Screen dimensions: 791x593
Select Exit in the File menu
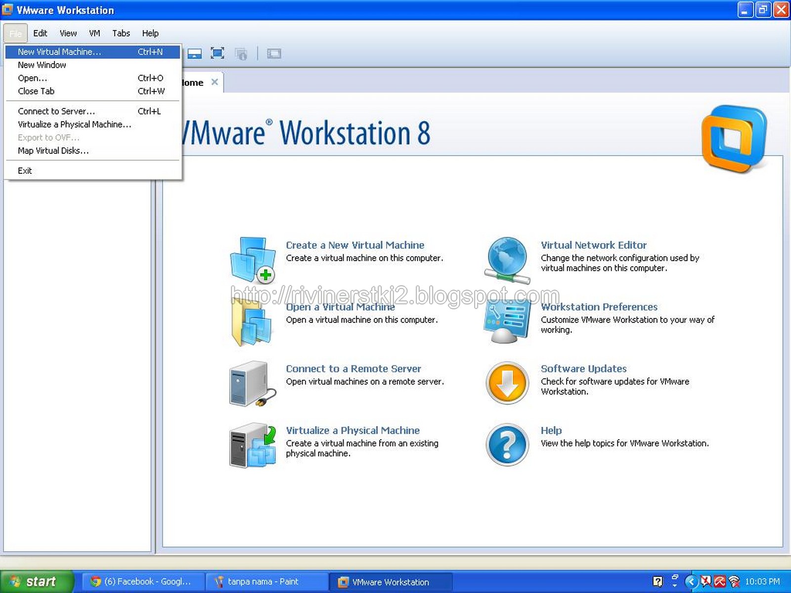click(x=92, y=170)
